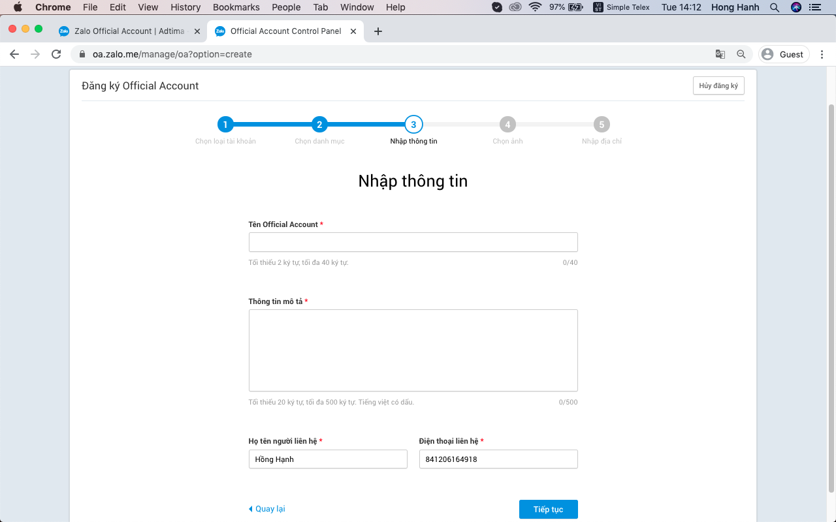Screen dimensions: 836x522
Task: Click step 4 Chọn ảnh circle
Action: 507,124
